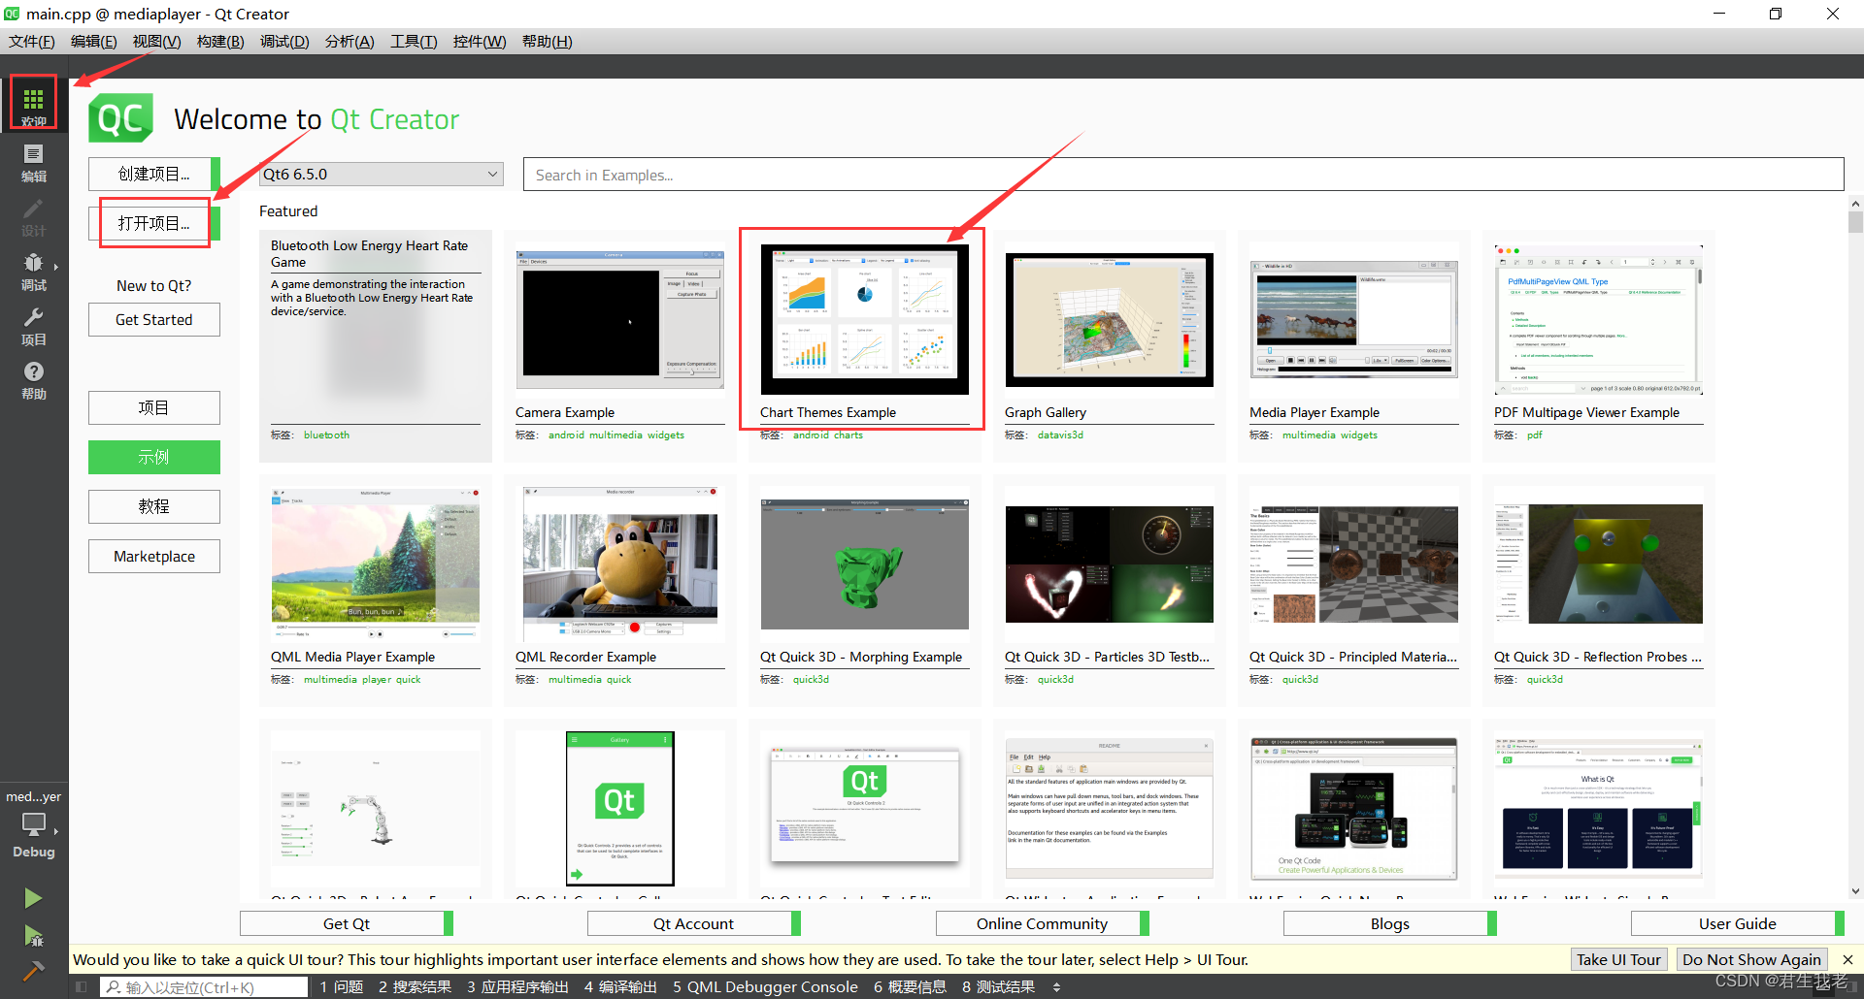Open the 3 应用程序输出 output pane

tap(517, 987)
